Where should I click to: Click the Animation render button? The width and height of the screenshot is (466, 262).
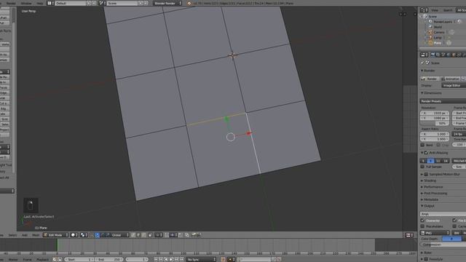[x=450, y=79]
